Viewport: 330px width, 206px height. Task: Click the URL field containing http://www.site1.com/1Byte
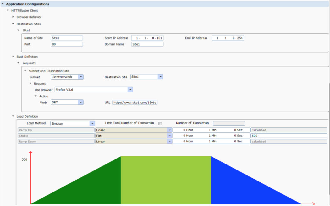click(x=135, y=102)
